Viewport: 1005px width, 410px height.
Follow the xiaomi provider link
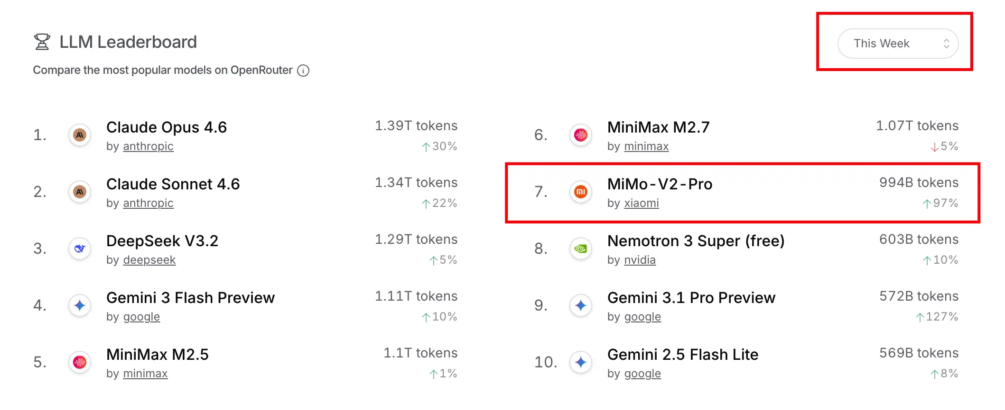(x=642, y=203)
